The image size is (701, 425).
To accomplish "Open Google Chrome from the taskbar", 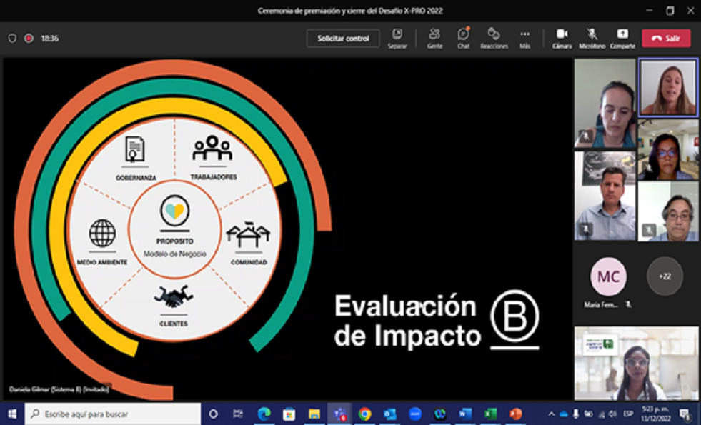I will point(364,414).
